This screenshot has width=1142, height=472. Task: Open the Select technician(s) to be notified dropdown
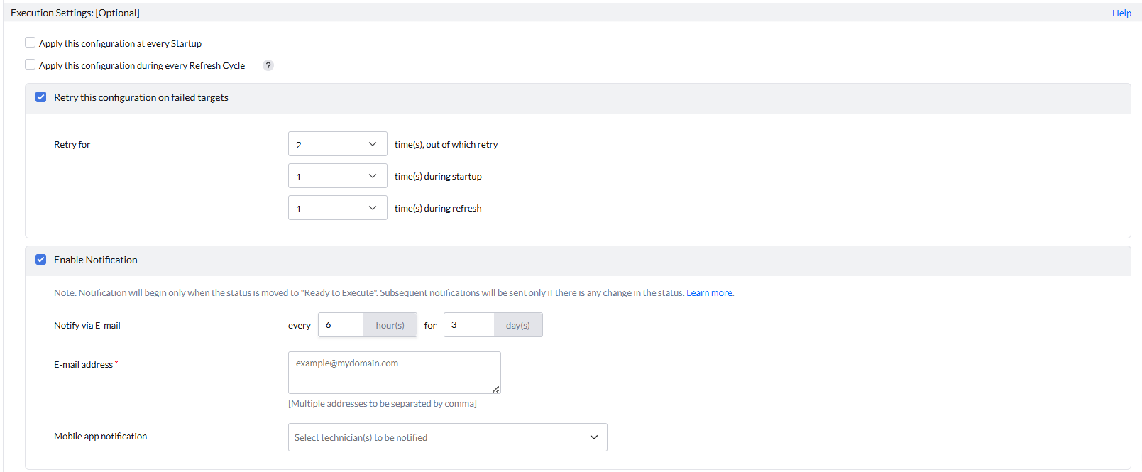click(447, 437)
